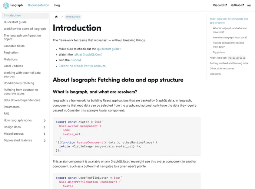This screenshot has height=189, width=255.
Task: Jump to How does Isograph fetch data?
Action: click(230, 38)
